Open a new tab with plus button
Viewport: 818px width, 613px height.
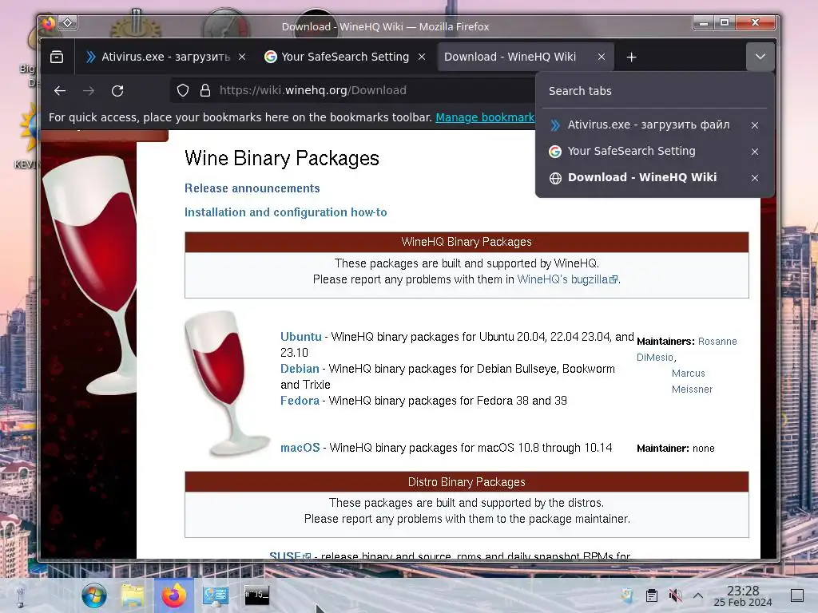pyautogui.click(x=631, y=57)
